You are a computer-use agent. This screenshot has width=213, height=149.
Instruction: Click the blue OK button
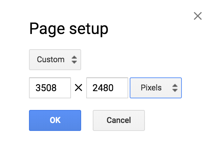[55, 120]
